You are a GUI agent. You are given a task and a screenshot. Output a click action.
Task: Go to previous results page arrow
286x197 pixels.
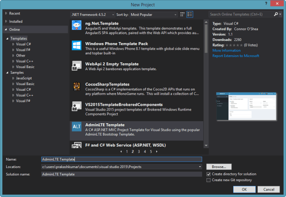click(121, 151)
